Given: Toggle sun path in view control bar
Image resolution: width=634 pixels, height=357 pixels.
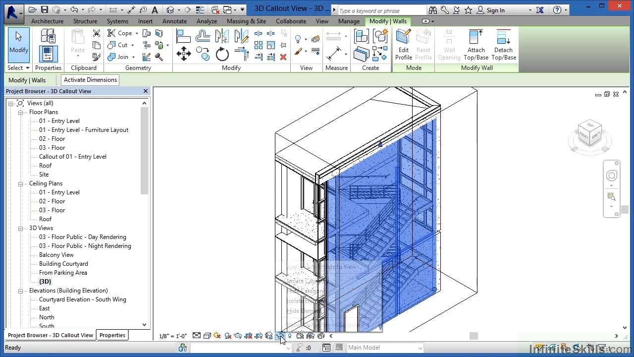Looking at the screenshot, I should 217,336.
